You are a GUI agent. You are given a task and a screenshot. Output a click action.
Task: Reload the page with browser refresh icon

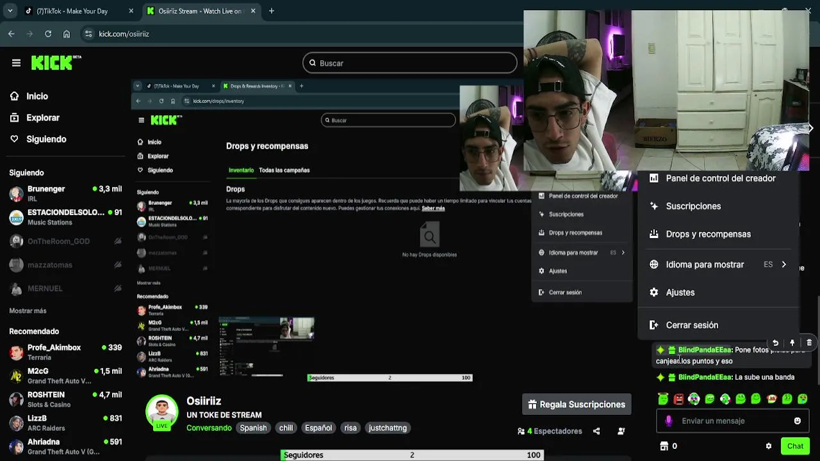click(x=48, y=34)
